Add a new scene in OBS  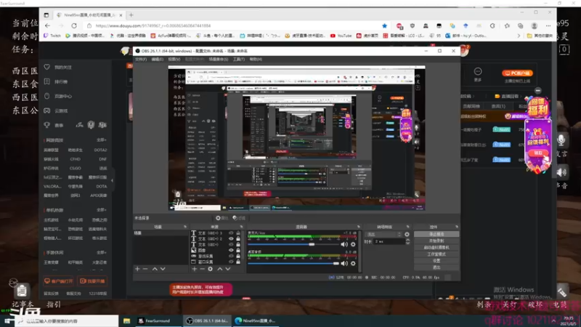click(x=137, y=269)
